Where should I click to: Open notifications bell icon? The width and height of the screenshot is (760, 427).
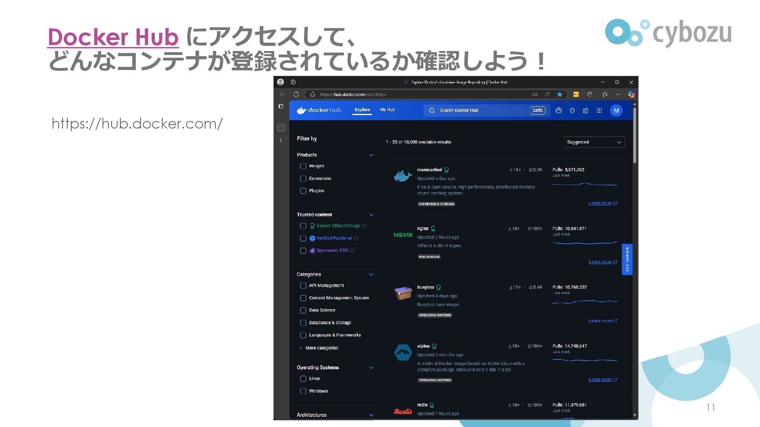click(x=572, y=111)
